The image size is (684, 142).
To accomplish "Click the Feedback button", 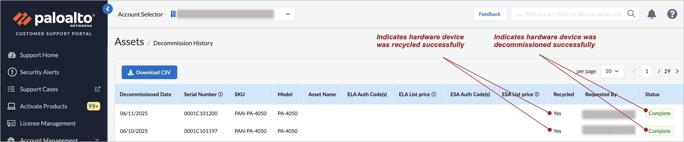I will pyautogui.click(x=490, y=14).
